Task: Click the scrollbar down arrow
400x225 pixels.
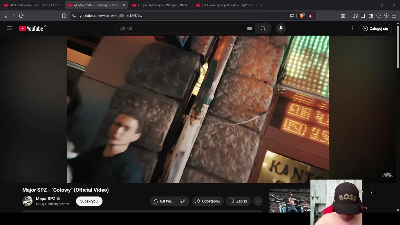Action: (x=398, y=211)
